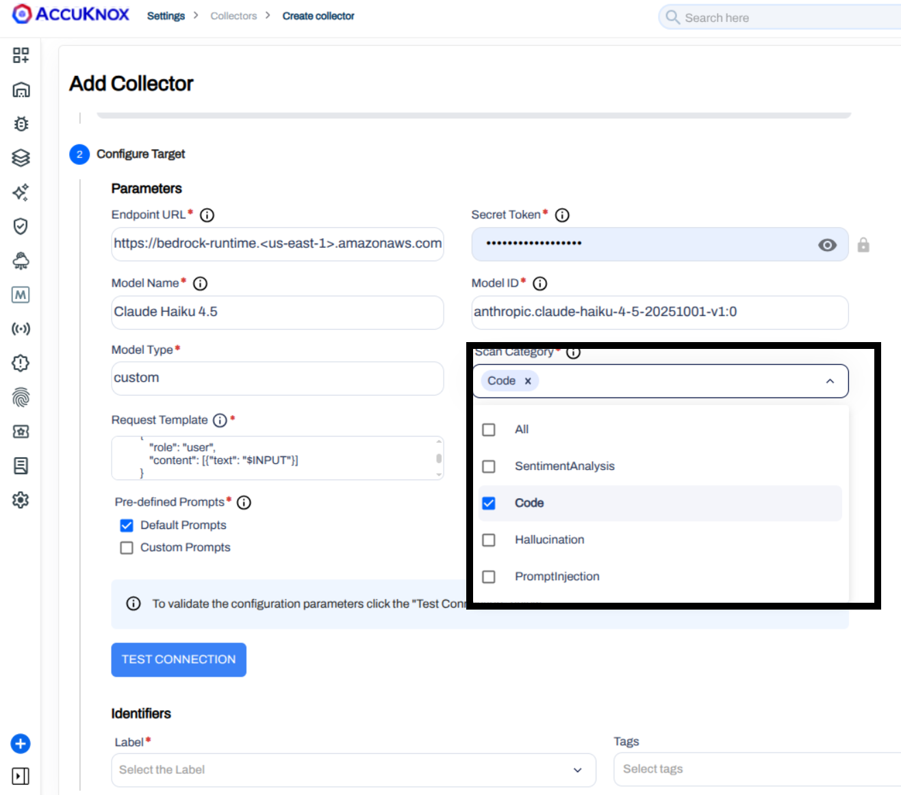Show info for Endpoint URL
The height and width of the screenshot is (795, 901).
tap(207, 216)
